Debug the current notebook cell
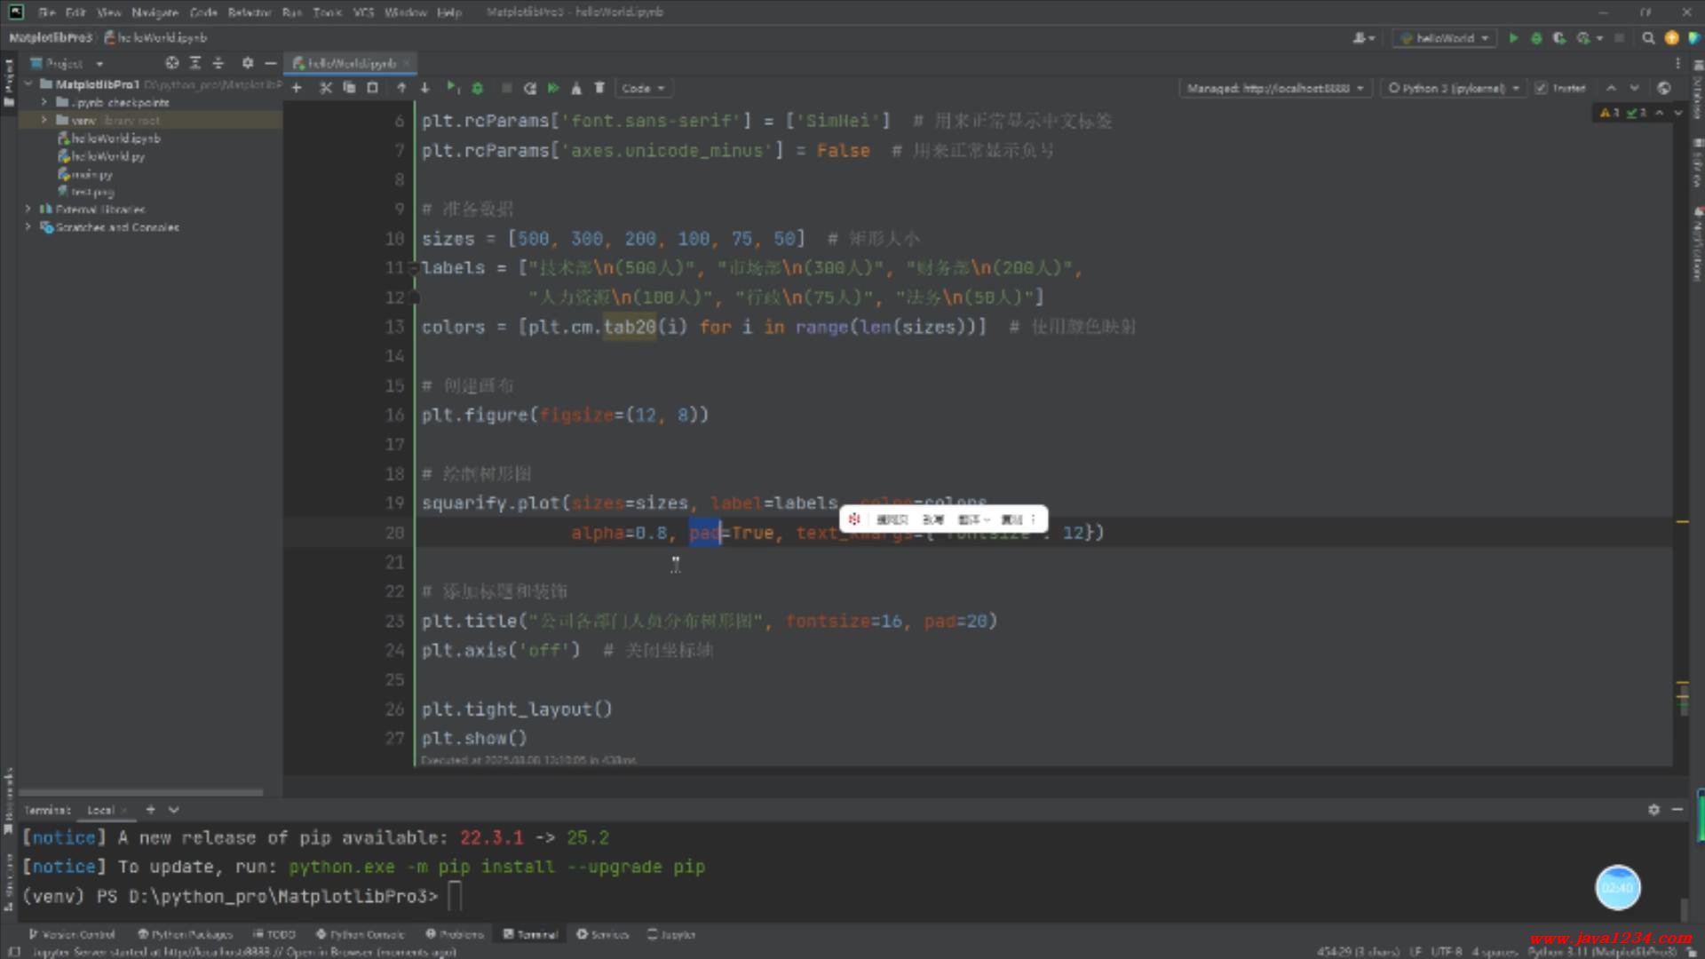This screenshot has height=959, width=1705. (478, 88)
